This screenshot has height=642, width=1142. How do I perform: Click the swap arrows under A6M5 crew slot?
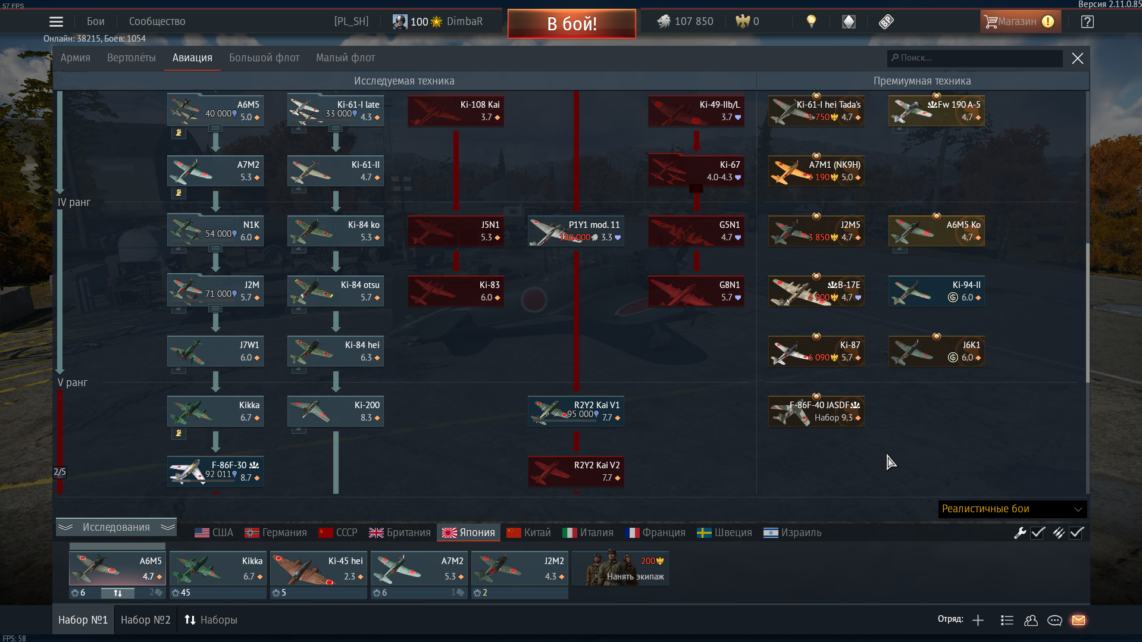point(118,593)
